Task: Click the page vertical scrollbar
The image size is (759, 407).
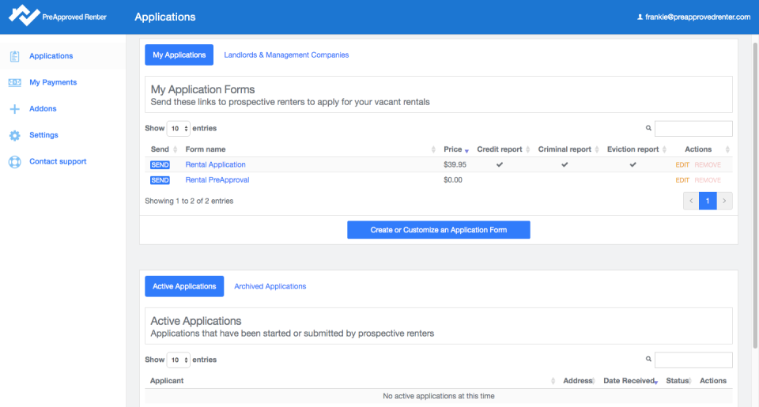Action: (x=755, y=195)
